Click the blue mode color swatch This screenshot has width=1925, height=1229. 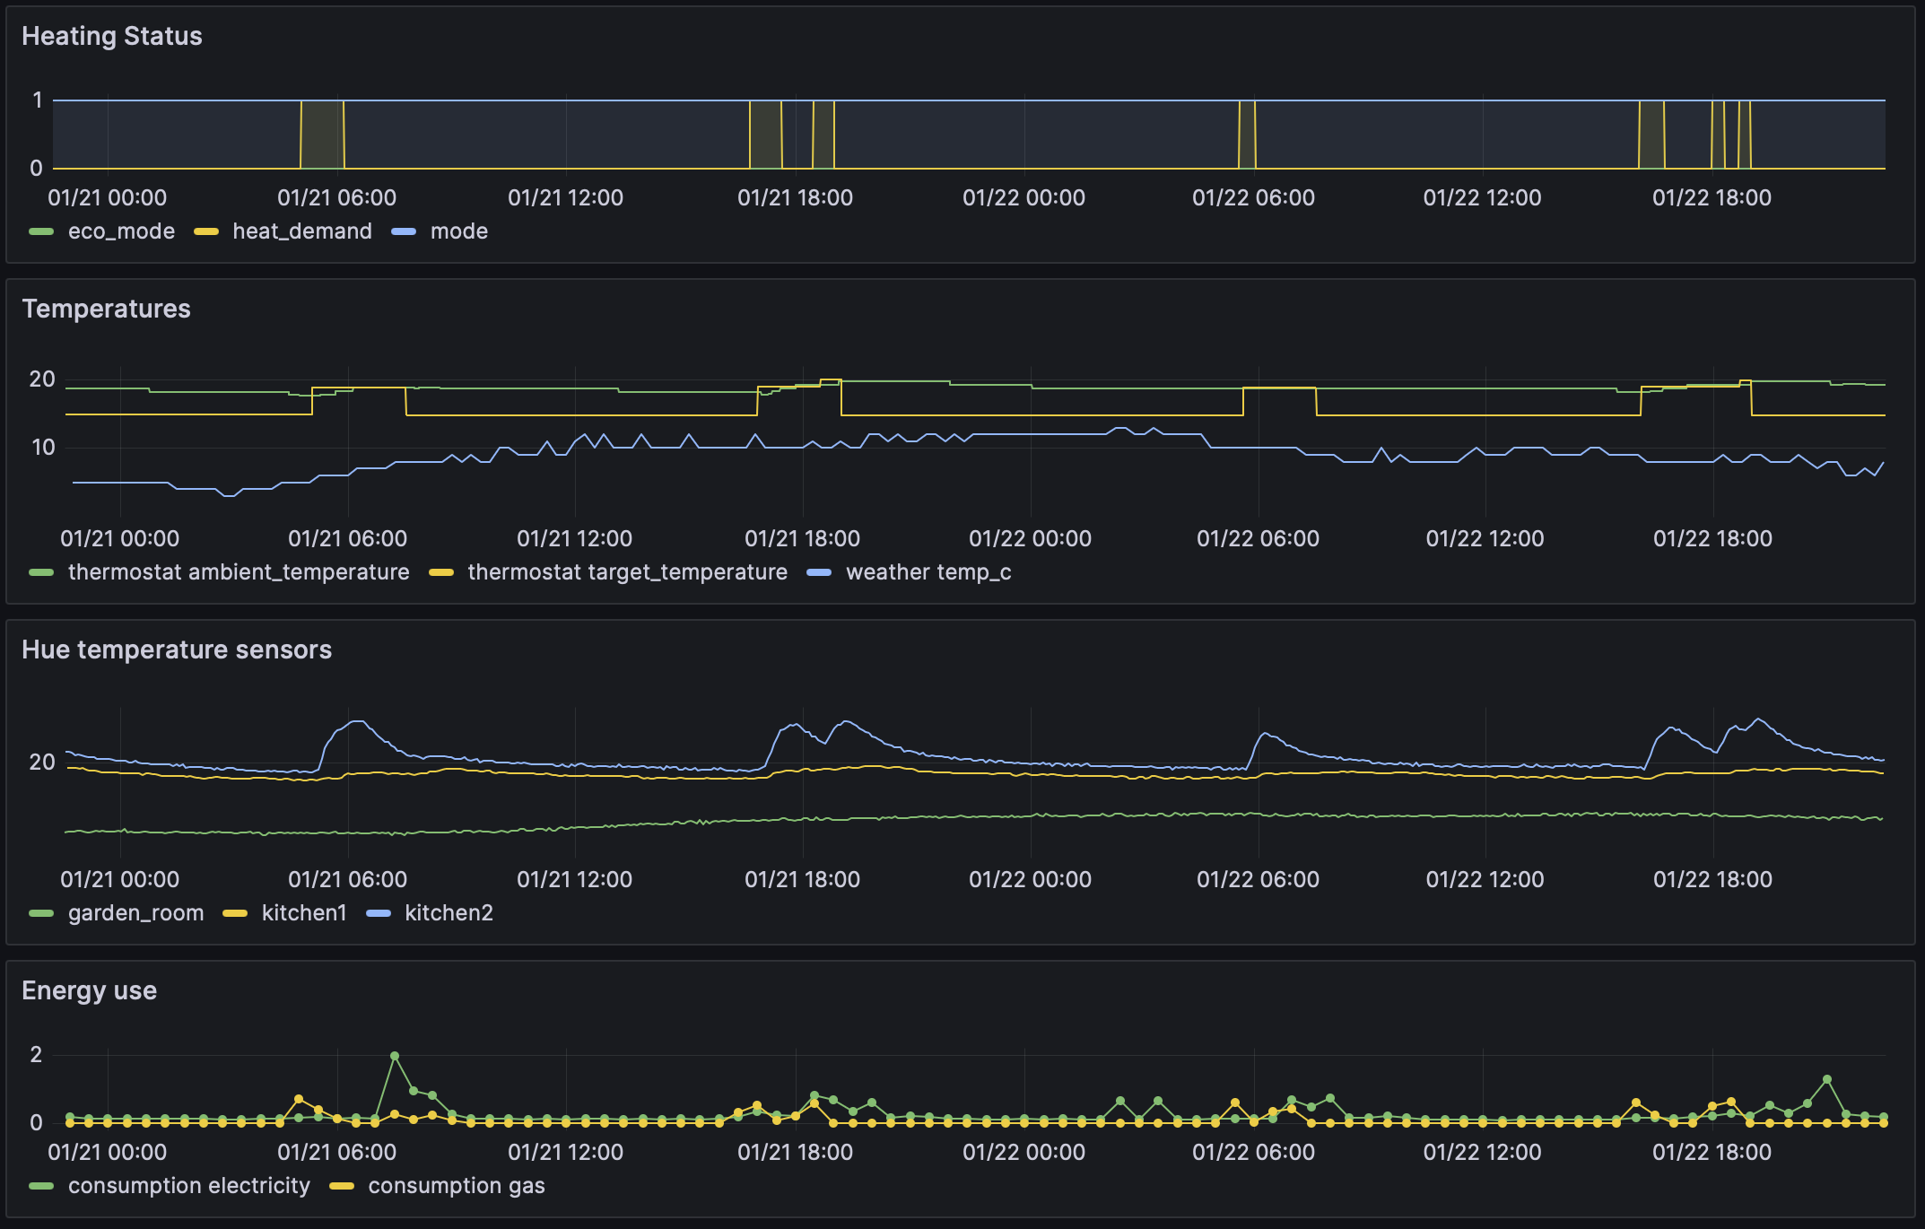click(x=404, y=231)
